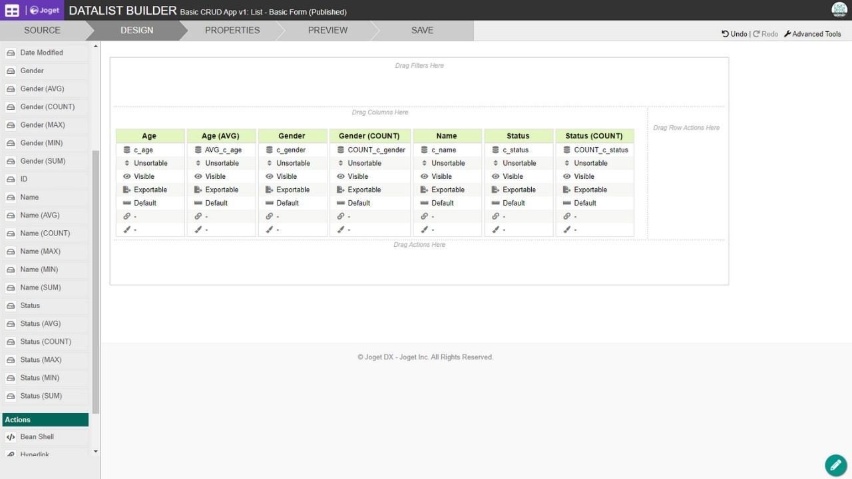The width and height of the screenshot is (852, 479).
Task: Click the Undo button
Action: pos(734,34)
